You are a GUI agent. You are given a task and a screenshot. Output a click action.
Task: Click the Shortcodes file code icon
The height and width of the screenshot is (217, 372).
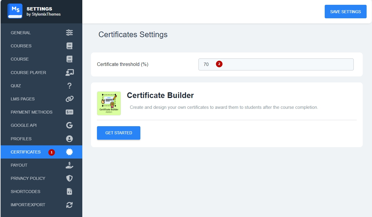(69, 192)
